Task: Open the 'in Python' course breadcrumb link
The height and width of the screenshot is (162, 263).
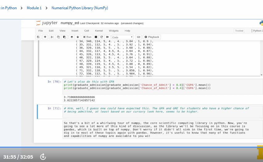Action: 8,8
